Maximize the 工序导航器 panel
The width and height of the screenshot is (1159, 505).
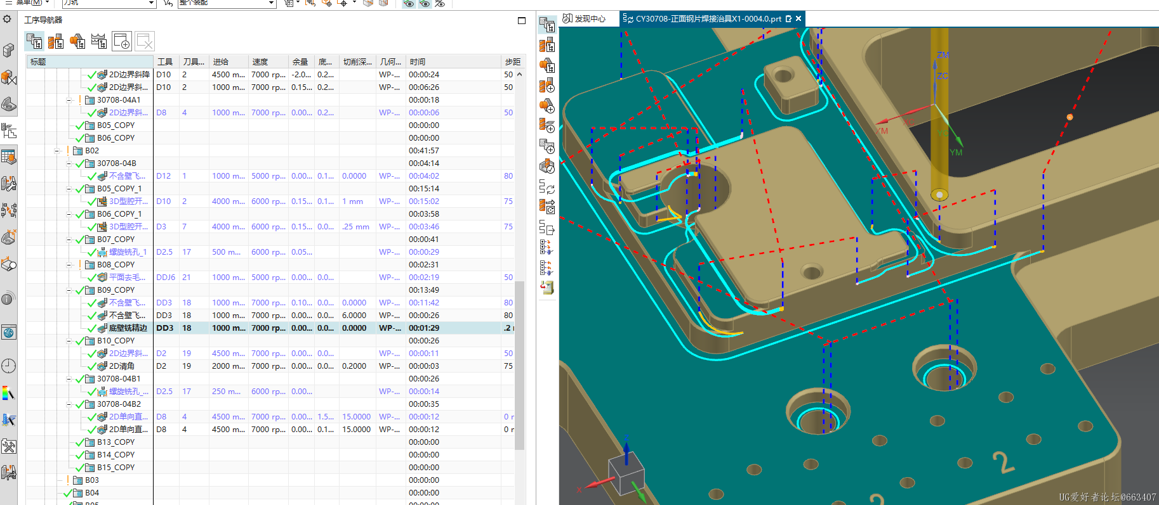pyautogui.click(x=522, y=20)
